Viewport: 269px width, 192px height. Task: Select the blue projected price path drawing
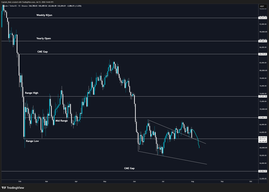tap(197, 137)
